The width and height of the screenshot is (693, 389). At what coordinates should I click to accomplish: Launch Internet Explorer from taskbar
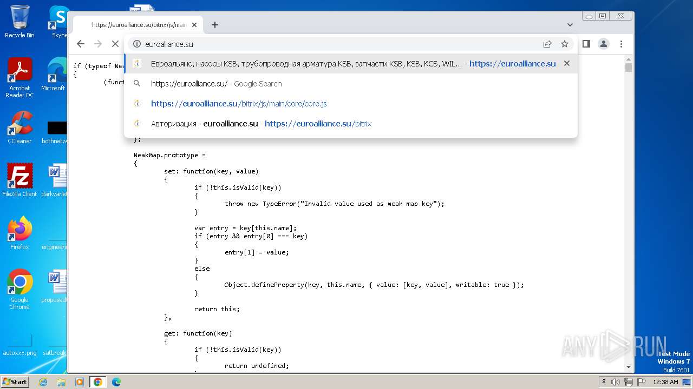click(x=43, y=382)
